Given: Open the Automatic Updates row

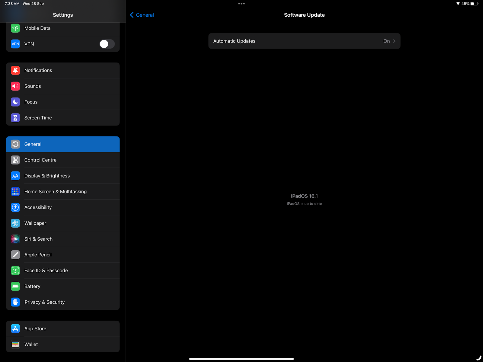Looking at the screenshot, I should [304, 41].
